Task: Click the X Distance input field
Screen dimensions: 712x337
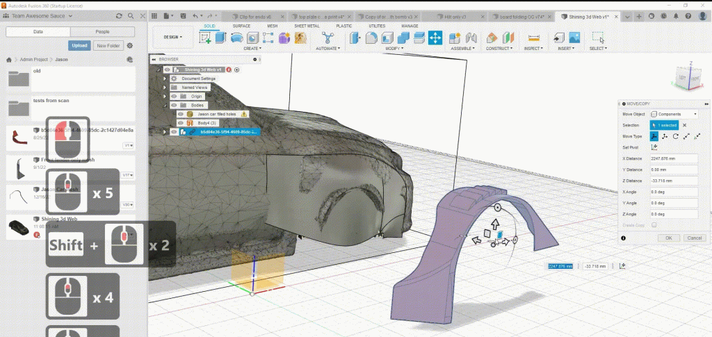Action: pos(674,158)
